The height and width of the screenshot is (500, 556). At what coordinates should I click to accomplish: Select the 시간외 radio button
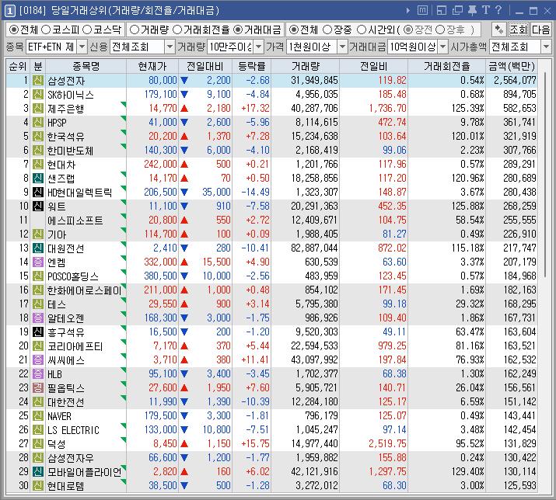362,30
